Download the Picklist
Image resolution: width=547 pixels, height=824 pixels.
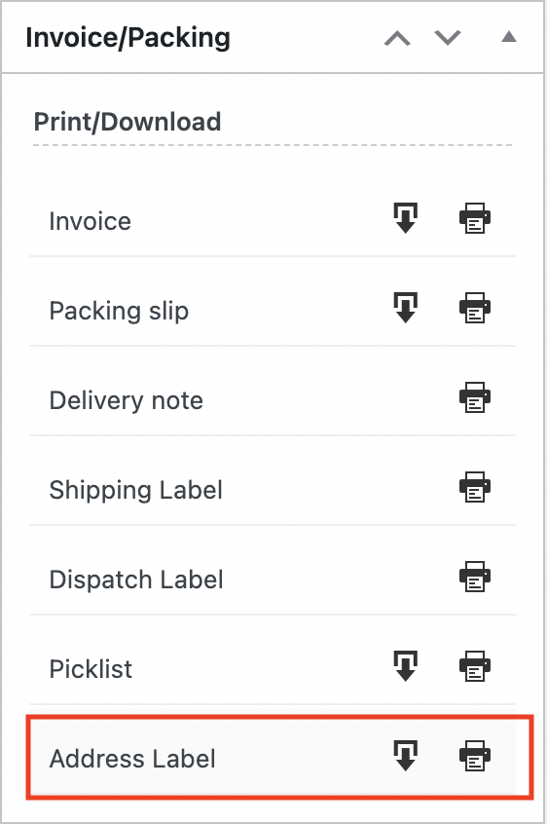coord(405,666)
